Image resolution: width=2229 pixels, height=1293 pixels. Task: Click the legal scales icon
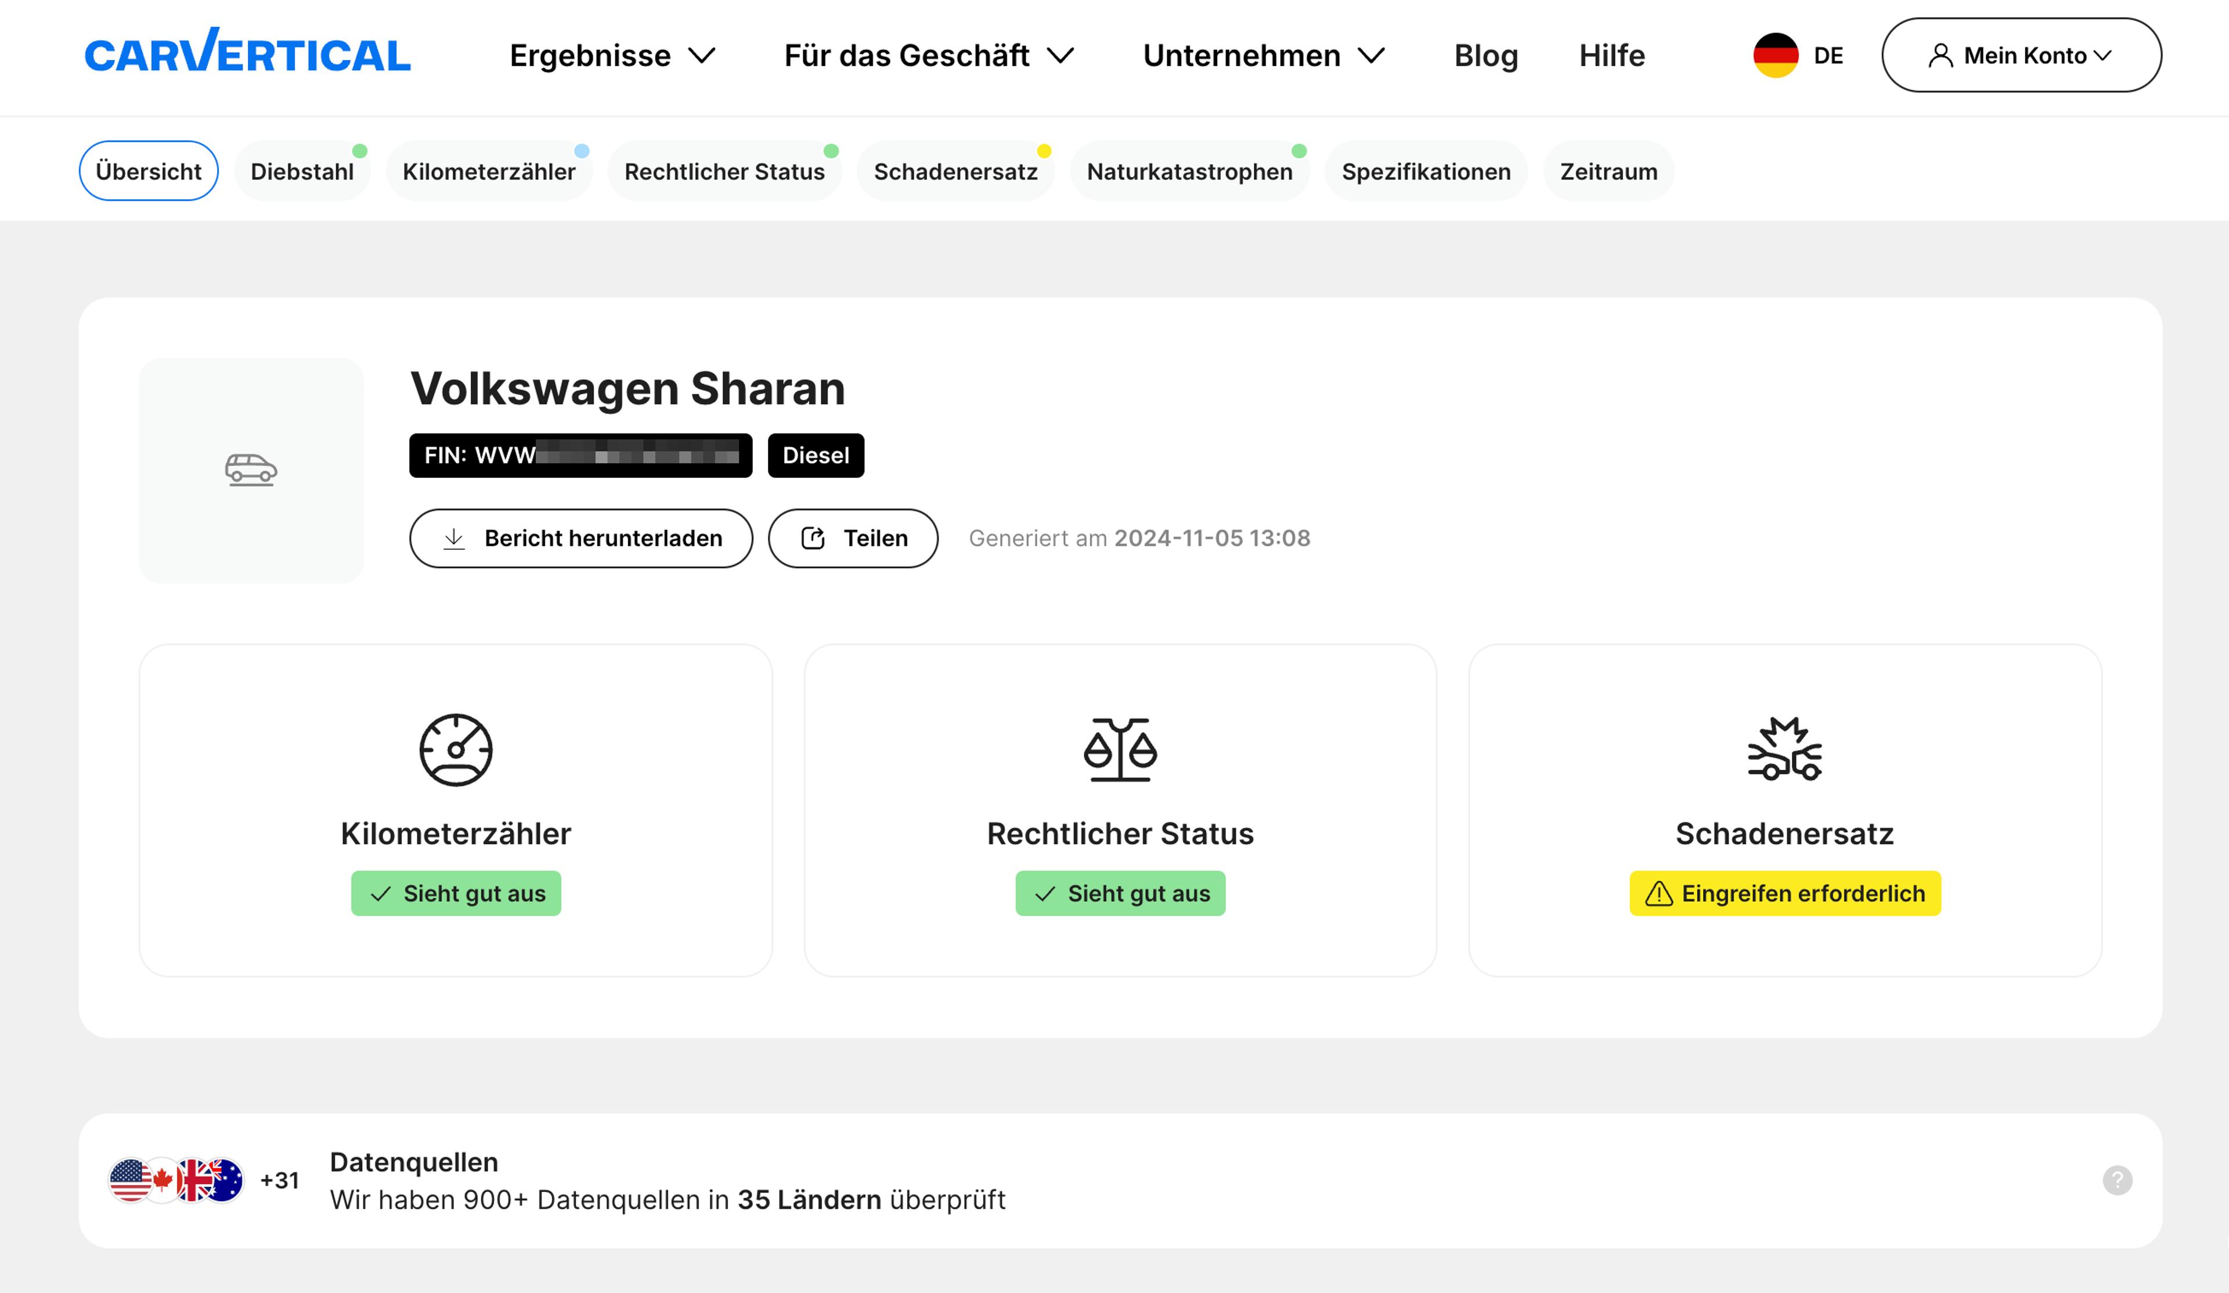coord(1120,750)
